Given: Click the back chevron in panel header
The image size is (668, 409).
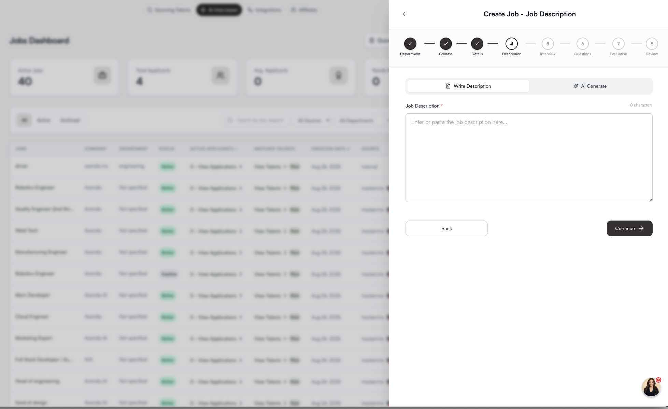Looking at the screenshot, I should (404, 14).
